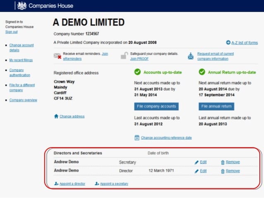Remove the Secretary Andrew Demo
This screenshot has height=198, width=264.
[x=233, y=162]
